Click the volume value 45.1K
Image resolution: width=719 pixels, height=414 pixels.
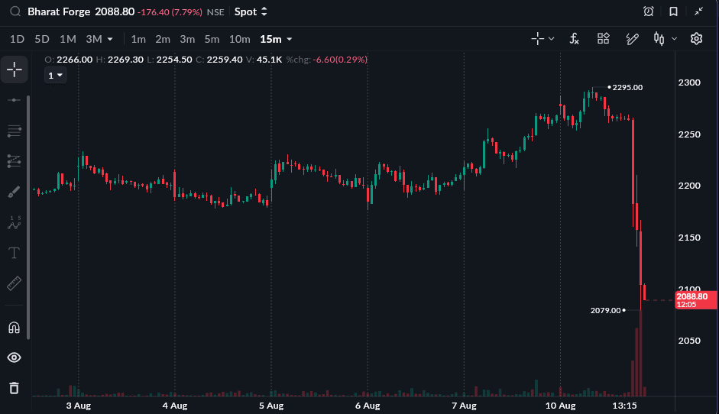[x=269, y=60]
